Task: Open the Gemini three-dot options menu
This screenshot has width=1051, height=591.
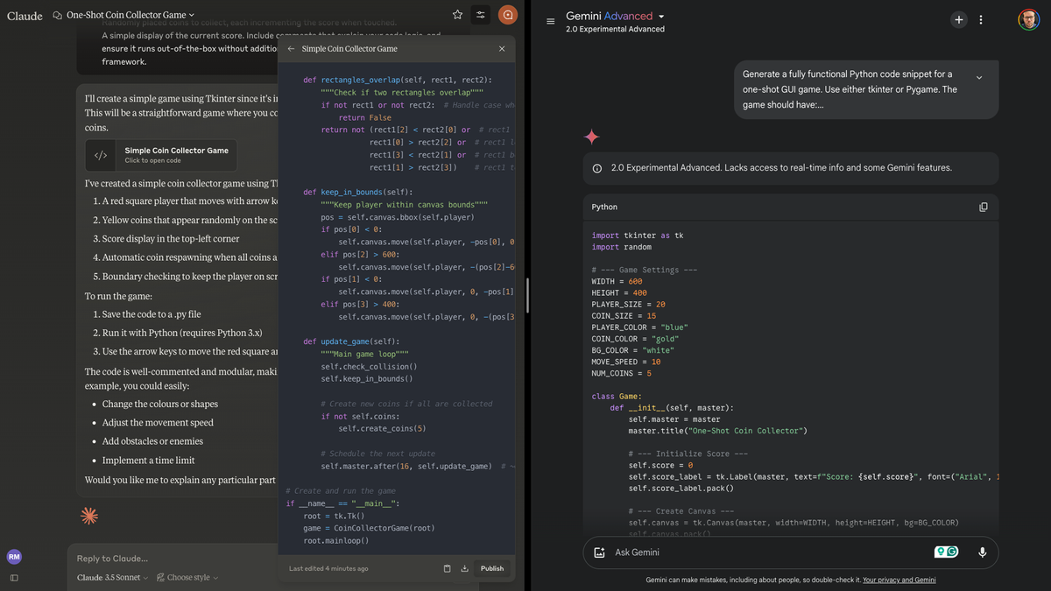Action: click(x=981, y=20)
